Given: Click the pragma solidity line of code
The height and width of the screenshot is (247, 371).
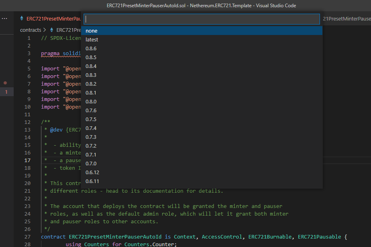Looking at the screenshot, I should 61,54.
